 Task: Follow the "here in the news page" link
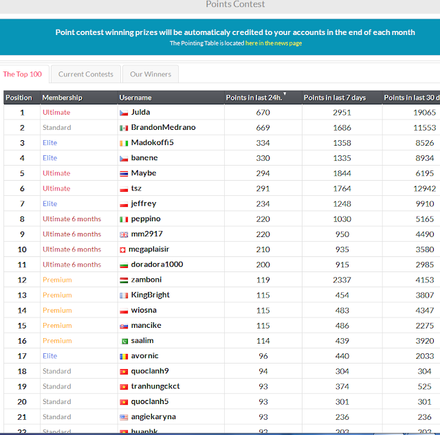273,43
